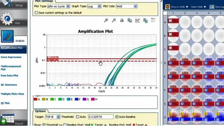
Task: Toggle the Auto threshold checkbox
Action: coord(77,117)
